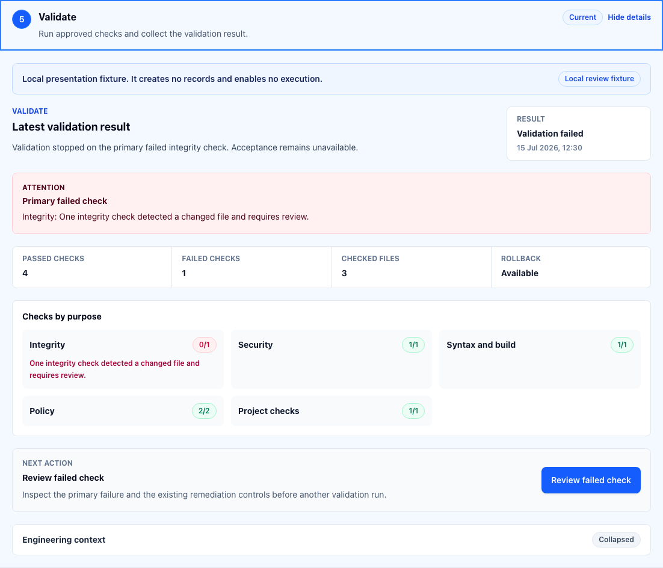
Task: Click the Current status pill
Action: (x=582, y=17)
